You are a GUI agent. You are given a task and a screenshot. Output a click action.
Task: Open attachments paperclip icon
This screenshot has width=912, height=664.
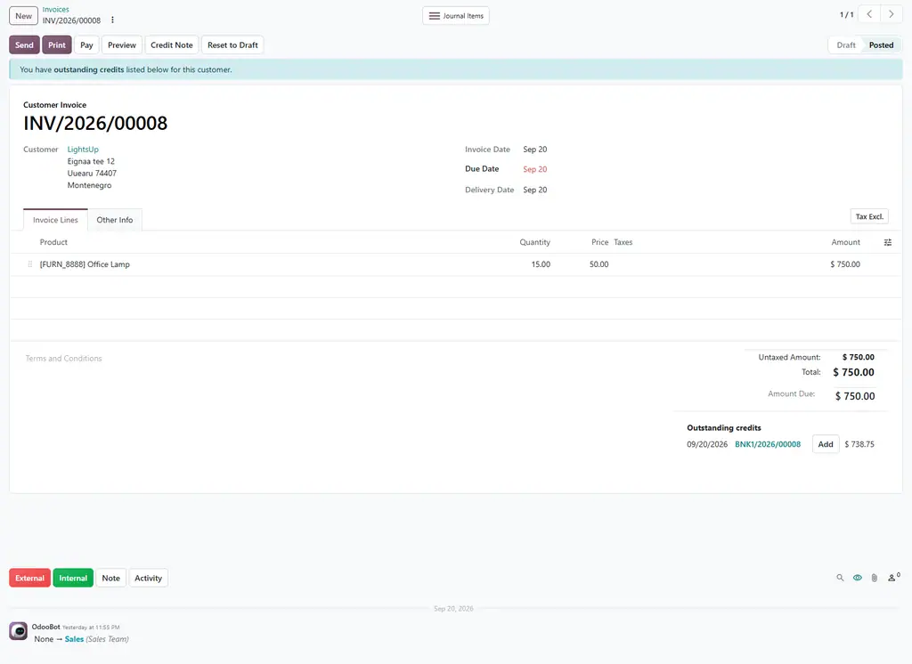[x=875, y=578]
